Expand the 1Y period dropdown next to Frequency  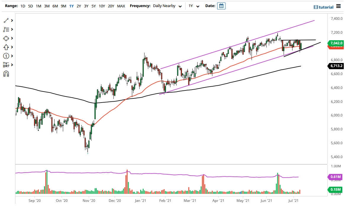click(x=193, y=6)
